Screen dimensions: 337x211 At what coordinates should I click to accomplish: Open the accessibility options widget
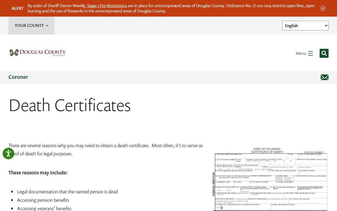[x=8, y=153]
